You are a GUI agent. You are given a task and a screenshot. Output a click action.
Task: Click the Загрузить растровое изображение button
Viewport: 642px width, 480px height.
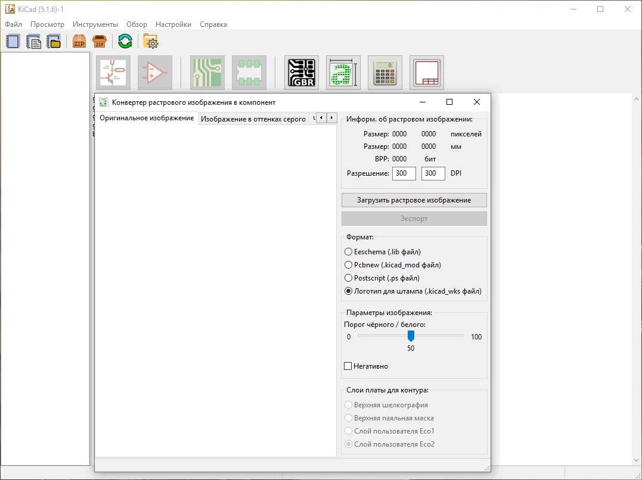point(414,200)
